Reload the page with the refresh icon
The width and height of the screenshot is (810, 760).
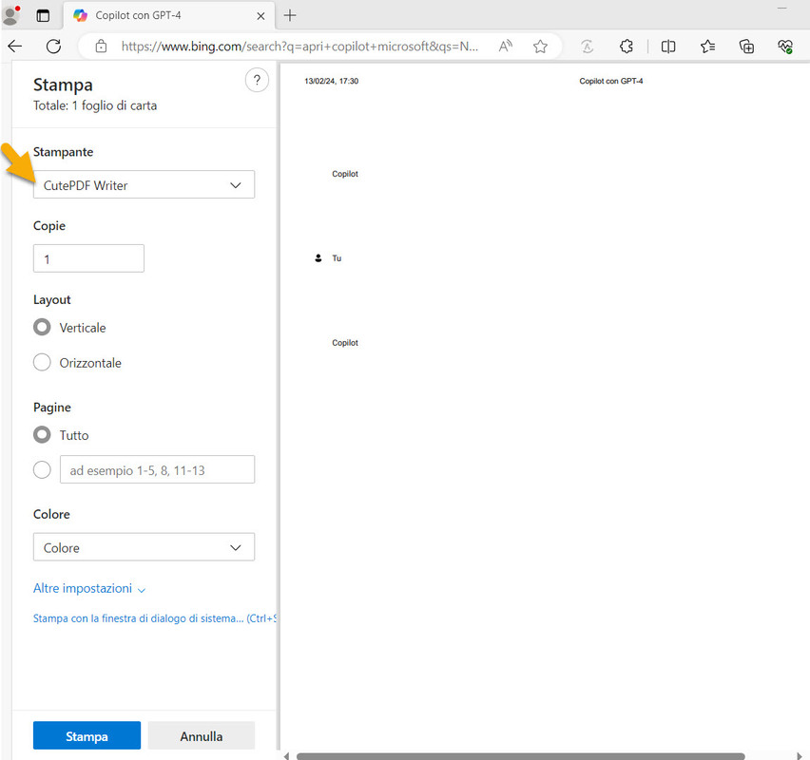click(x=54, y=47)
